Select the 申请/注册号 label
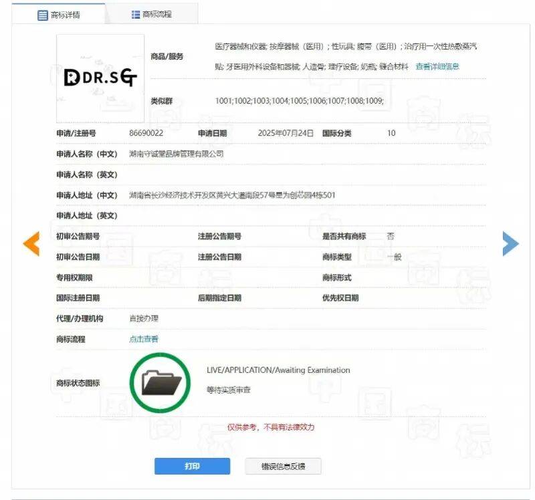Screen dimensions: 535x500 [x=76, y=133]
